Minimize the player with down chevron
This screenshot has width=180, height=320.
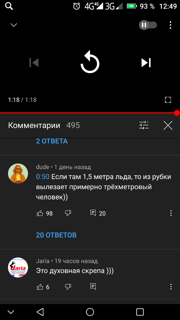coord(14,25)
